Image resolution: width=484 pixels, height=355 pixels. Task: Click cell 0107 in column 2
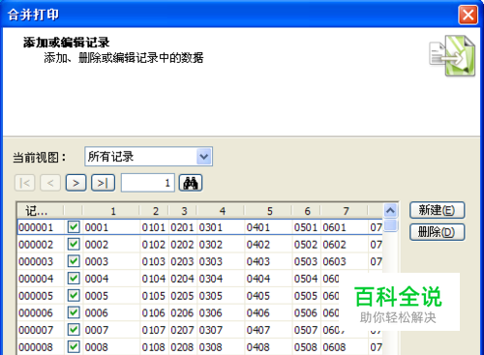154,330
